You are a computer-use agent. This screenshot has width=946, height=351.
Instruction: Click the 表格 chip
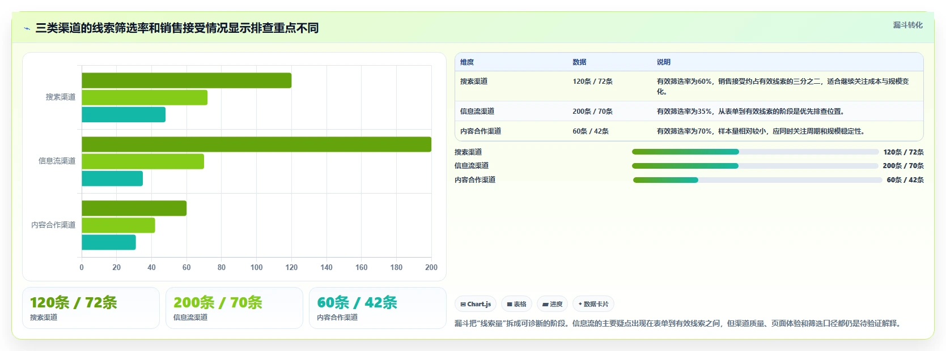(516, 304)
